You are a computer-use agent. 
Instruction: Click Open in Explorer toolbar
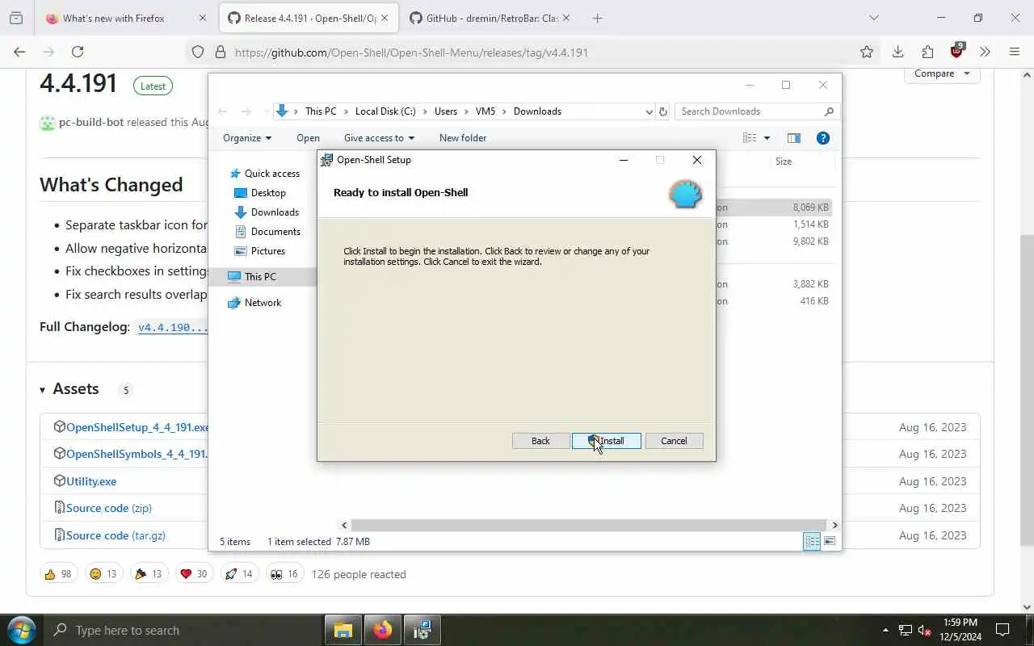click(x=308, y=138)
